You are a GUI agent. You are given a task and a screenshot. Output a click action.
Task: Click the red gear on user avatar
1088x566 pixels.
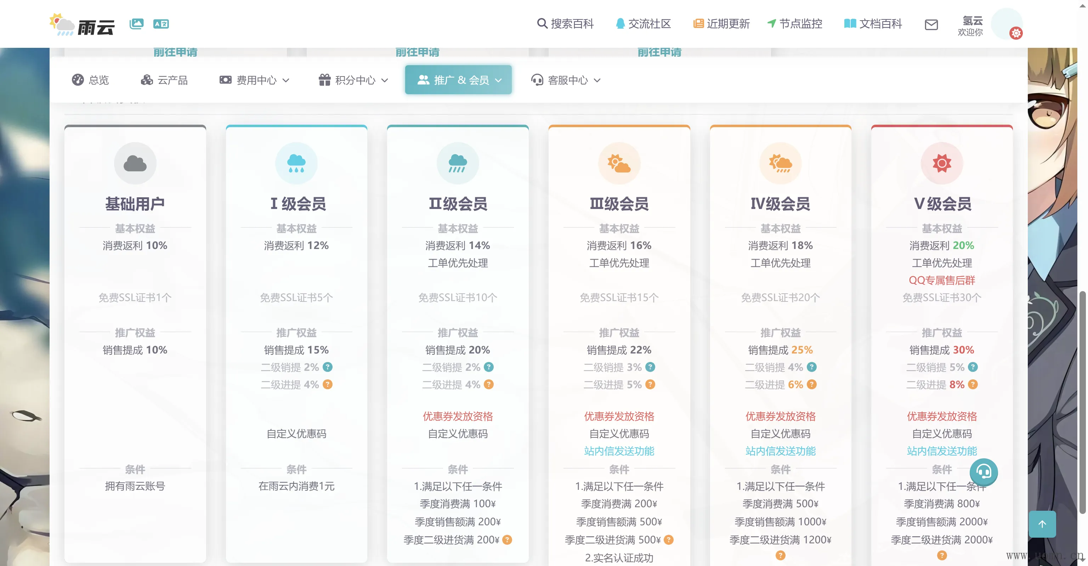tap(1016, 33)
